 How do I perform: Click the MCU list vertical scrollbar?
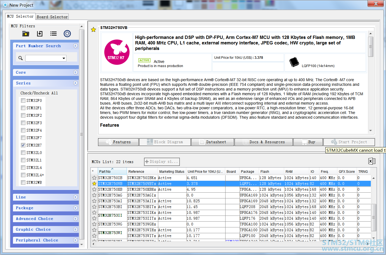click(x=374, y=217)
